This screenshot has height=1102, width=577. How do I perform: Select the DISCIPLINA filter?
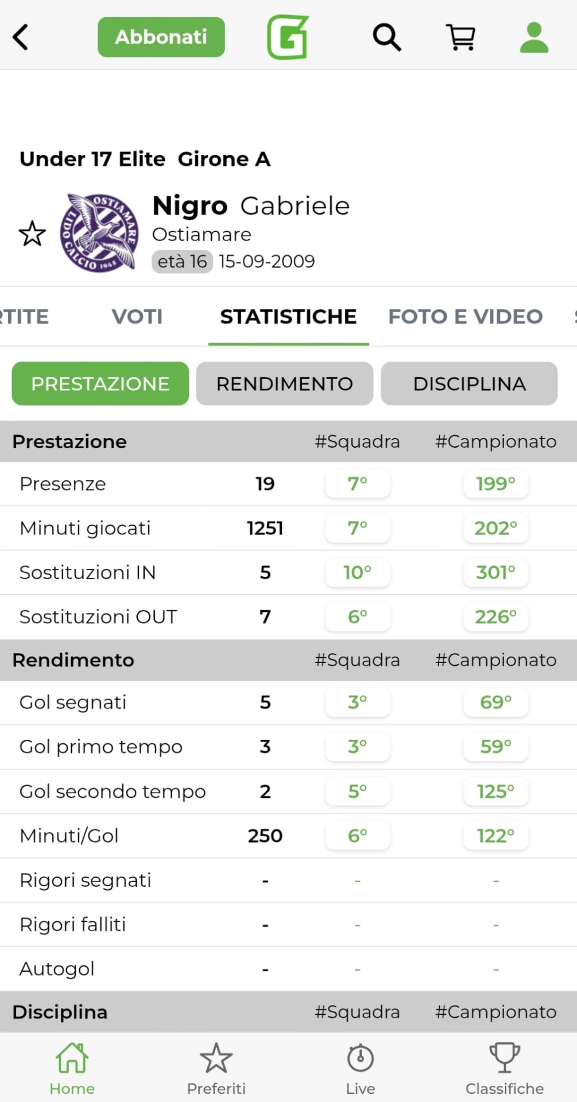point(469,383)
